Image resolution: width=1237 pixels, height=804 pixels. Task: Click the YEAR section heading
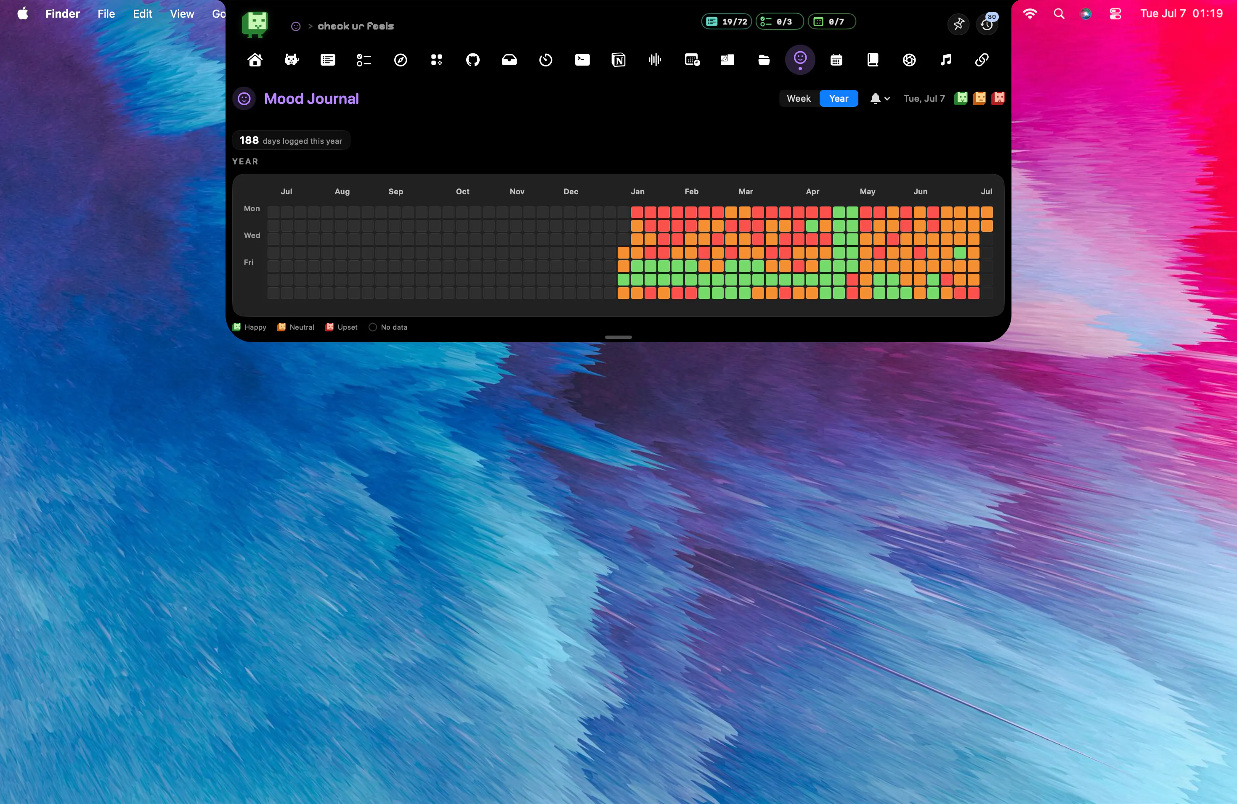[245, 161]
